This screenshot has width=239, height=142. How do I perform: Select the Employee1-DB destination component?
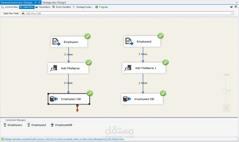click(x=69, y=99)
